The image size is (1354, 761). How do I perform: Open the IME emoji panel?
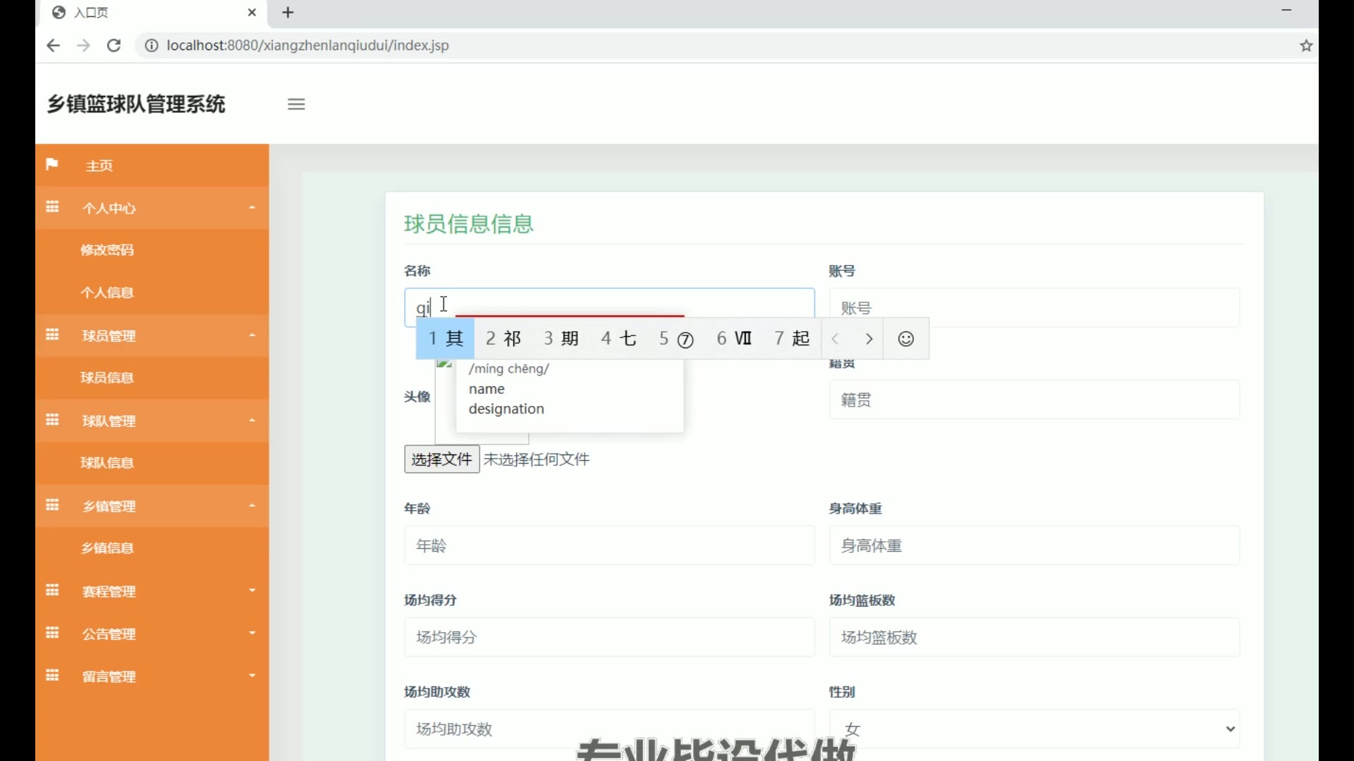pos(906,339)
